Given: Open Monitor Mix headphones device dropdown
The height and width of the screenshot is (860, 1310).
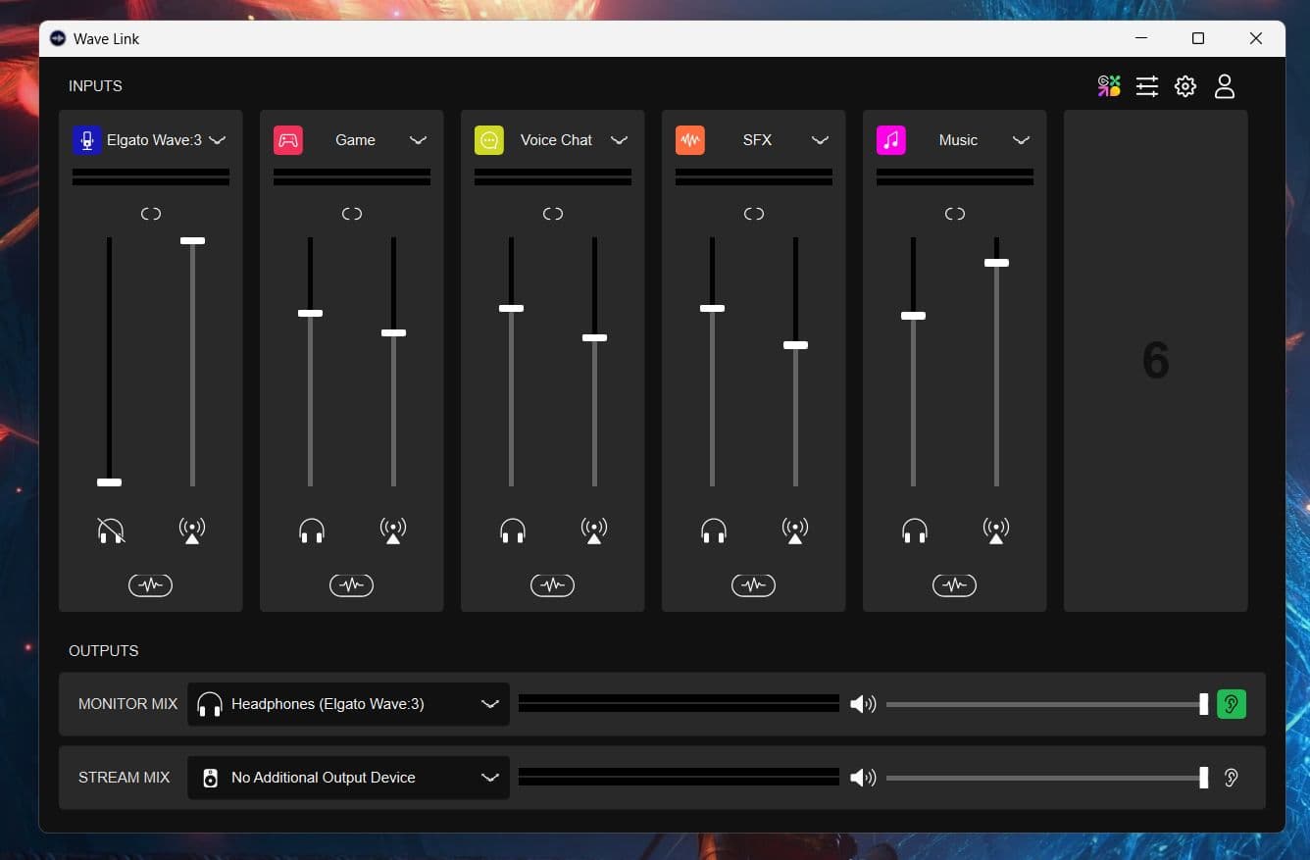Looking at the screenshot, I should 348,704.
